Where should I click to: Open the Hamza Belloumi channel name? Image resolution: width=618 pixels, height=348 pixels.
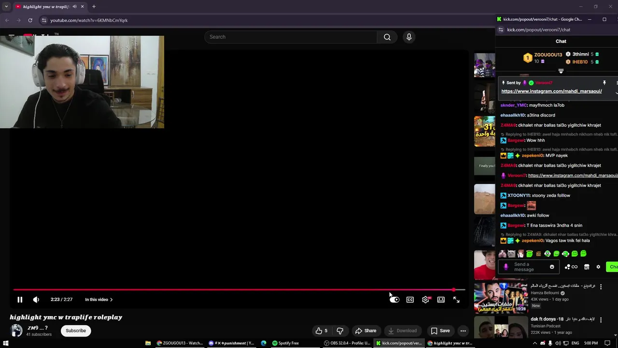click(545, 293)
